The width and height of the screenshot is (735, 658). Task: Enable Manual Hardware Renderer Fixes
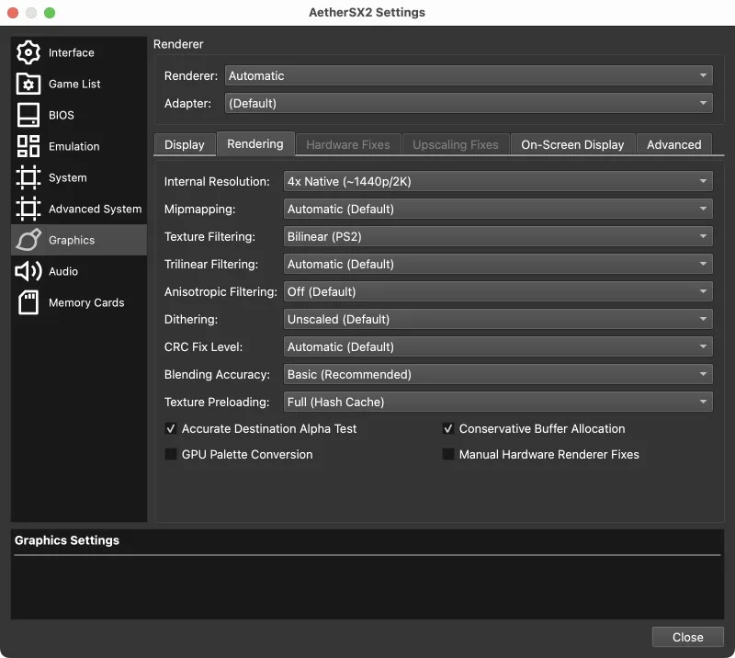pos(448,454)
